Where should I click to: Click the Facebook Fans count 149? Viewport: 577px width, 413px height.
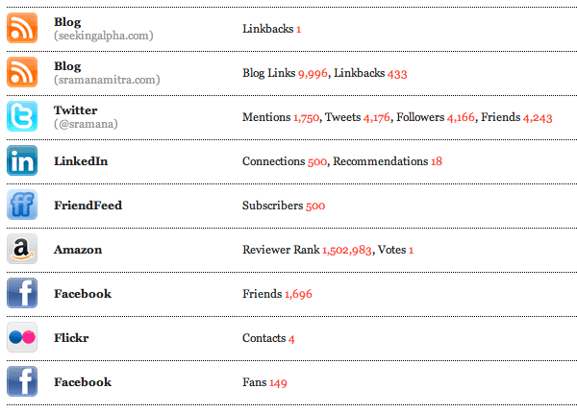pos(278,382)
